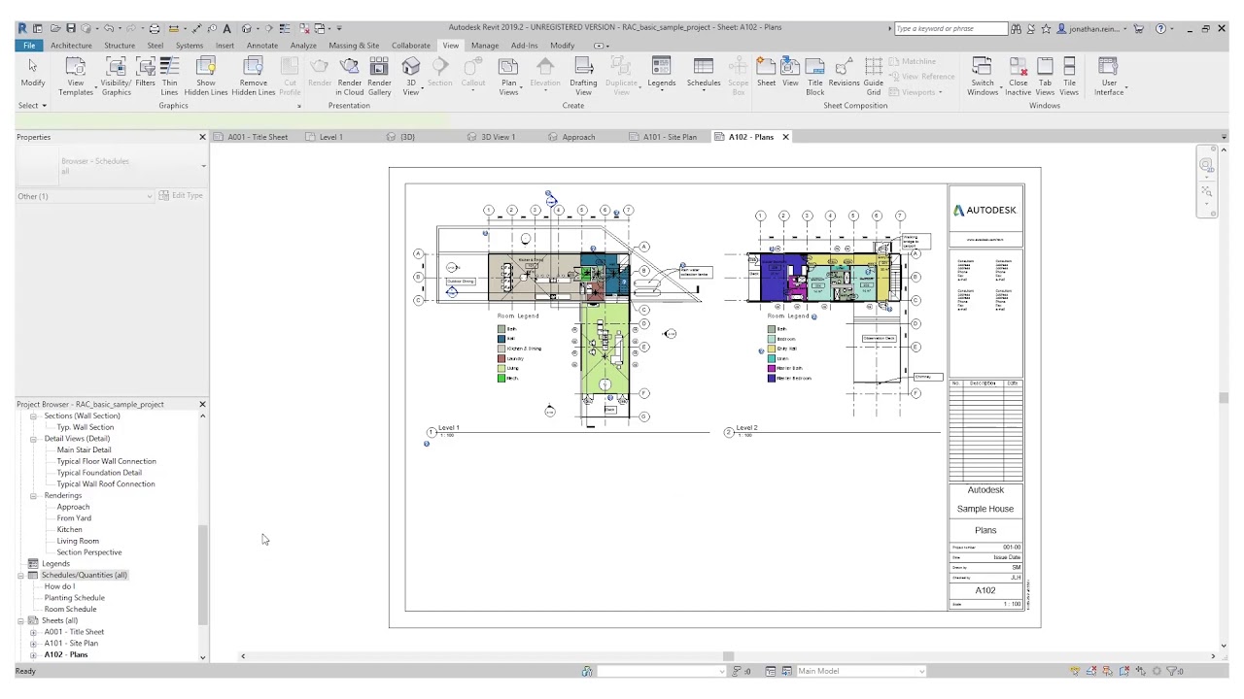The height and width of the screenshot is (699, 1244).
Task: Open the Help question mark icon
Action: tap(1160, 28)
